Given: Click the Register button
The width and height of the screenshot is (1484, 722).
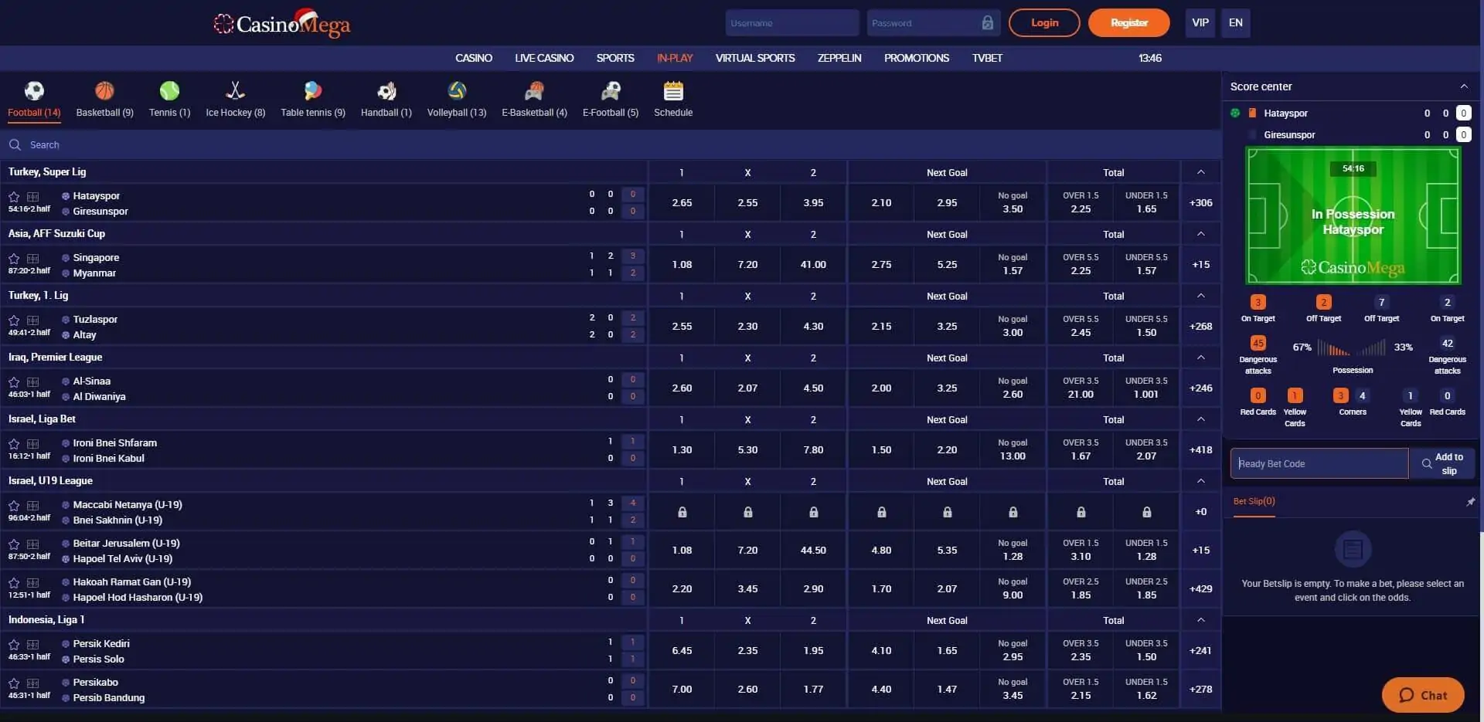Looking at the screenshot, I should pyautogui.click(x=1128, y=22).
